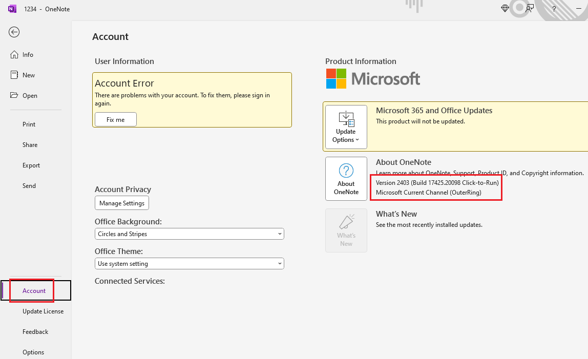
Task: Open Manage Settings for account privacy
Action: click(x=122, y=203)
